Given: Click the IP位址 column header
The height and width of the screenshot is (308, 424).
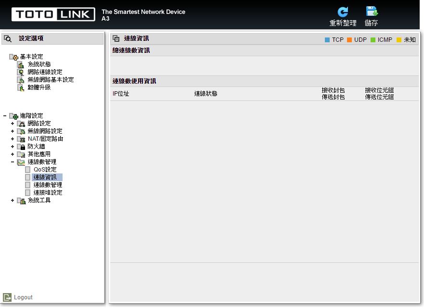Looking at the screenshot, I should 121,94.
